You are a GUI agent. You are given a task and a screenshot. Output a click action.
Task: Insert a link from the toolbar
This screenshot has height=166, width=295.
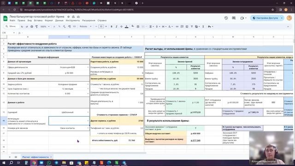click(x=177, y=27)
